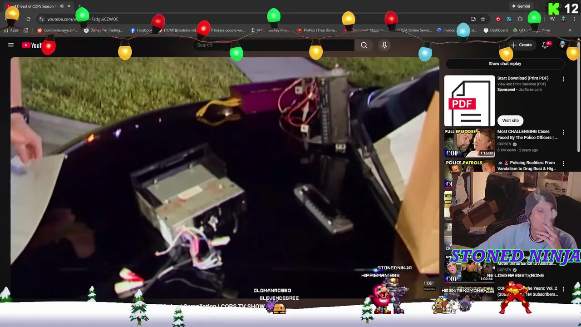
Task: Open the PDF ad thumbnail
Action: (x=469, y=101)
